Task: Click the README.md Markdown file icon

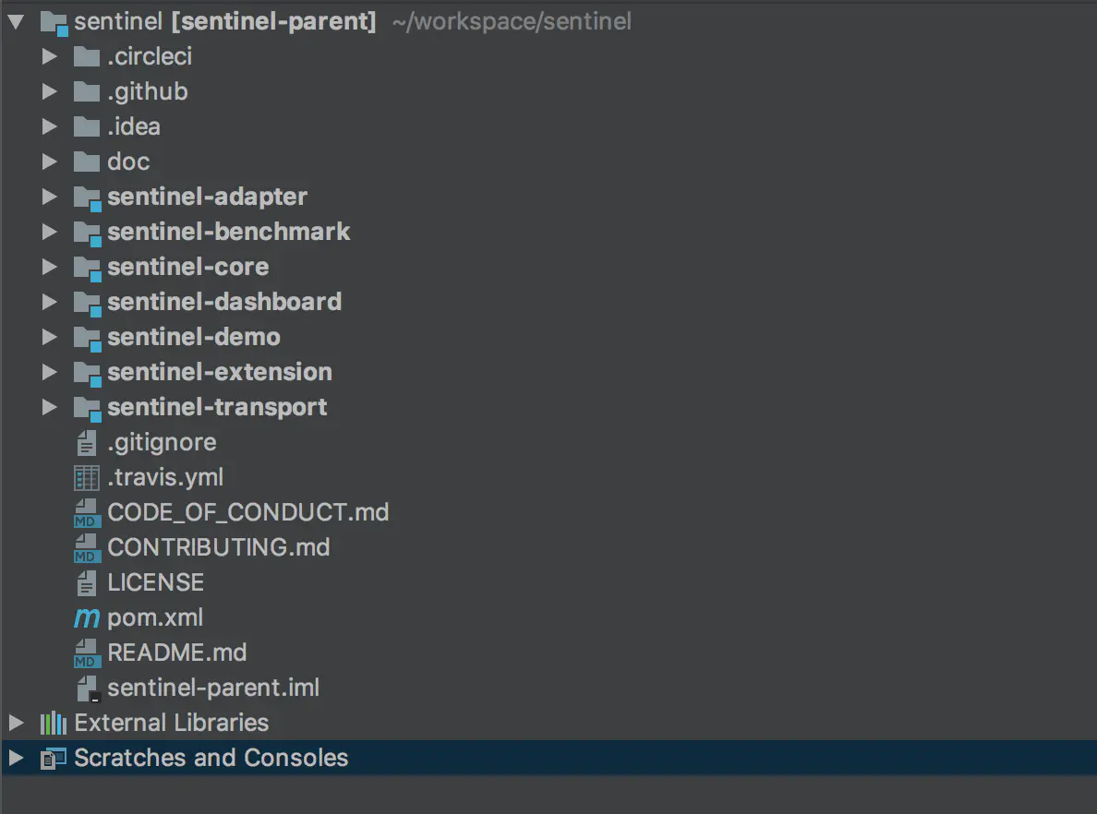Action: pyautogui.click(x=85, y=652)
